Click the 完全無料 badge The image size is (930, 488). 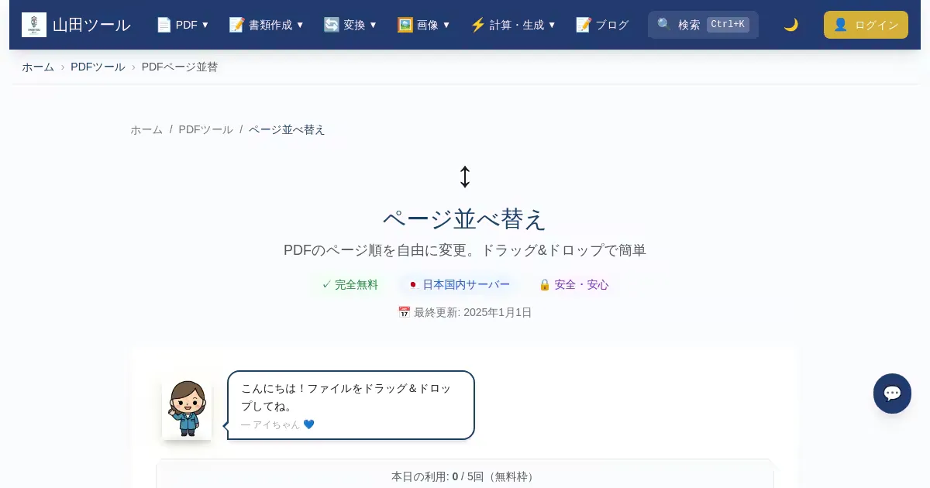point(350,284)
